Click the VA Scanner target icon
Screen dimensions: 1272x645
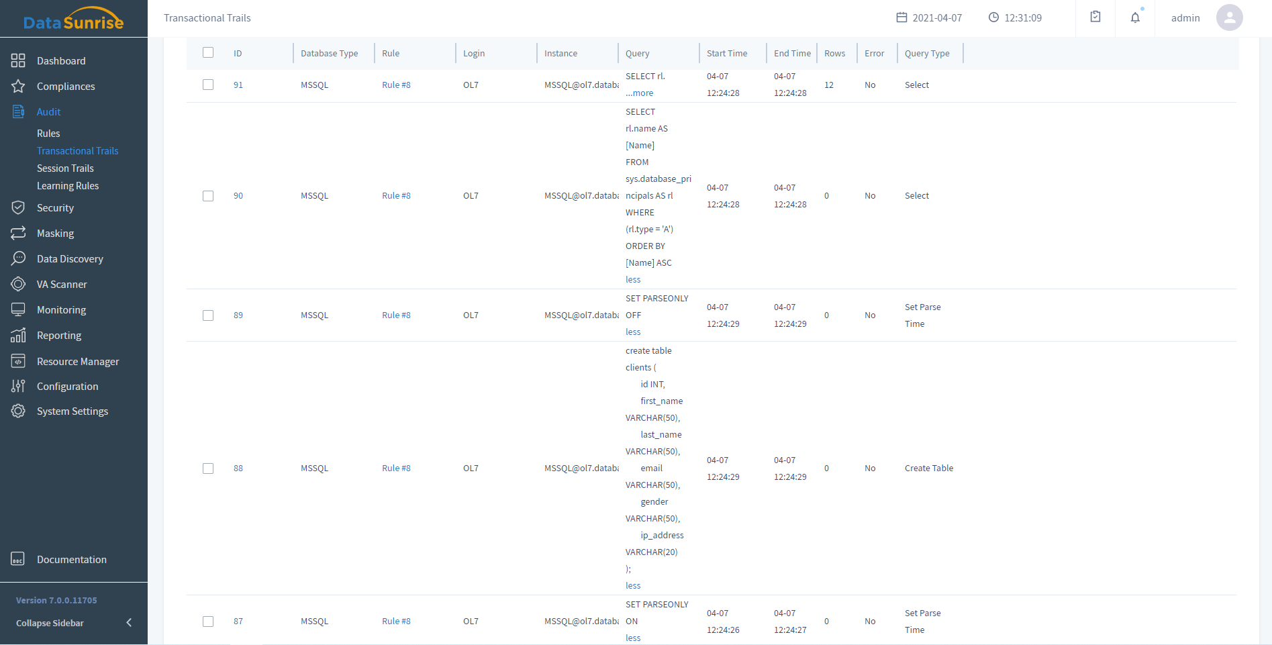coord(18,285)
